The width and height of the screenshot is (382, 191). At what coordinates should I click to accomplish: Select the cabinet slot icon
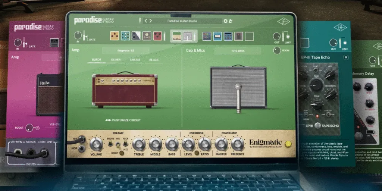188,36
